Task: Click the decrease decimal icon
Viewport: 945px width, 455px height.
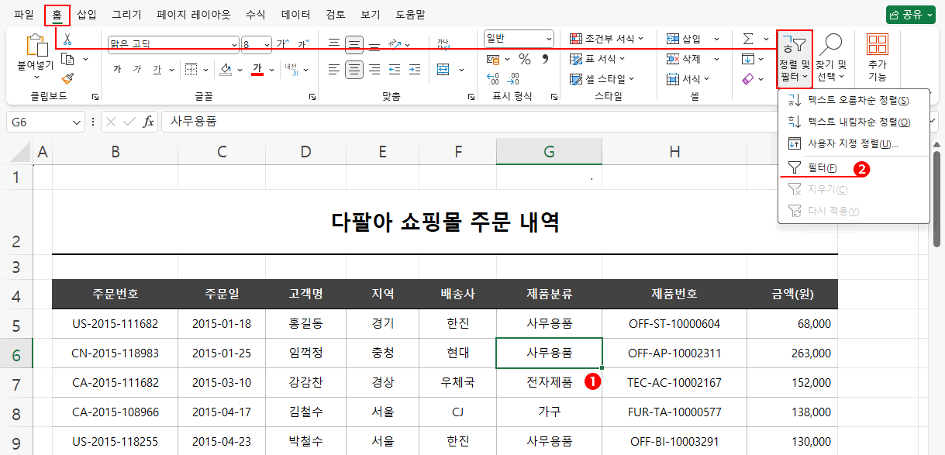Action: click(513, 78)
